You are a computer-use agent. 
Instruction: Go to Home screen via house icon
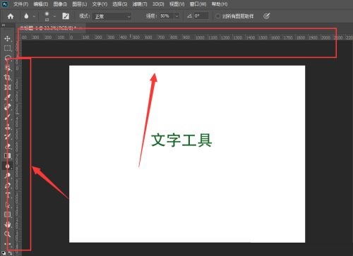point(11,16)
